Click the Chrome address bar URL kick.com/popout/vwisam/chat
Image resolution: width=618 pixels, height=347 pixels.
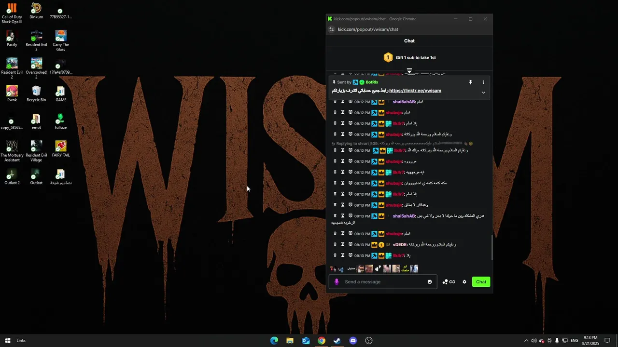(x=368, y=29)
